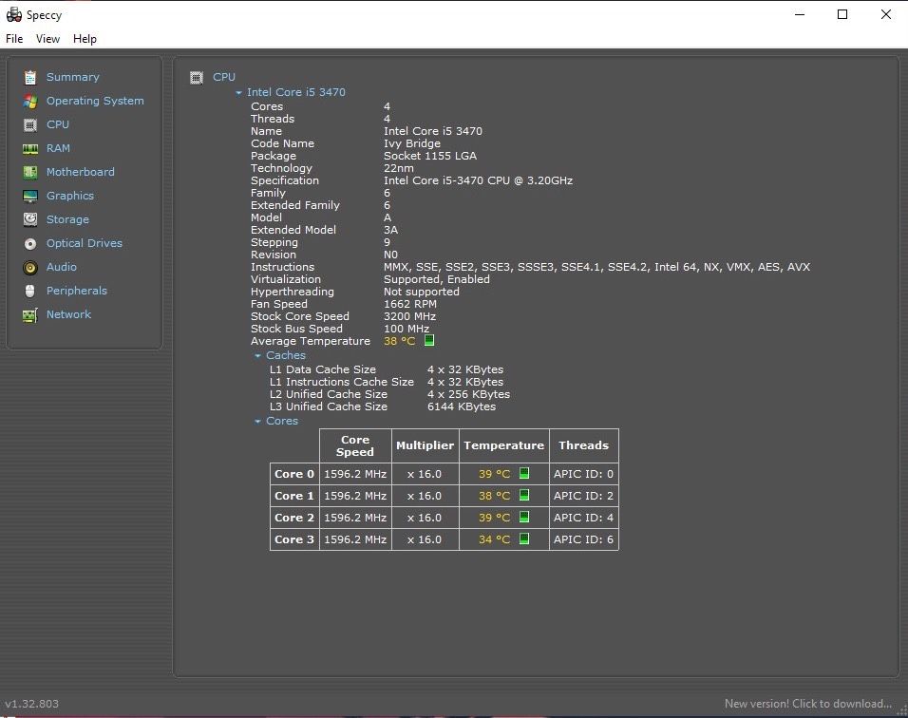The width and height of the screenshot is (908, 718).
Task: Click the Audio speaker icon in sidebar
Action: 30,267
